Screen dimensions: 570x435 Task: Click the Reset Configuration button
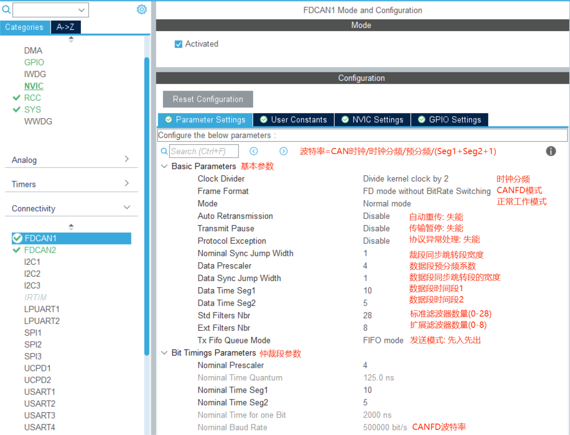[208, 99]
